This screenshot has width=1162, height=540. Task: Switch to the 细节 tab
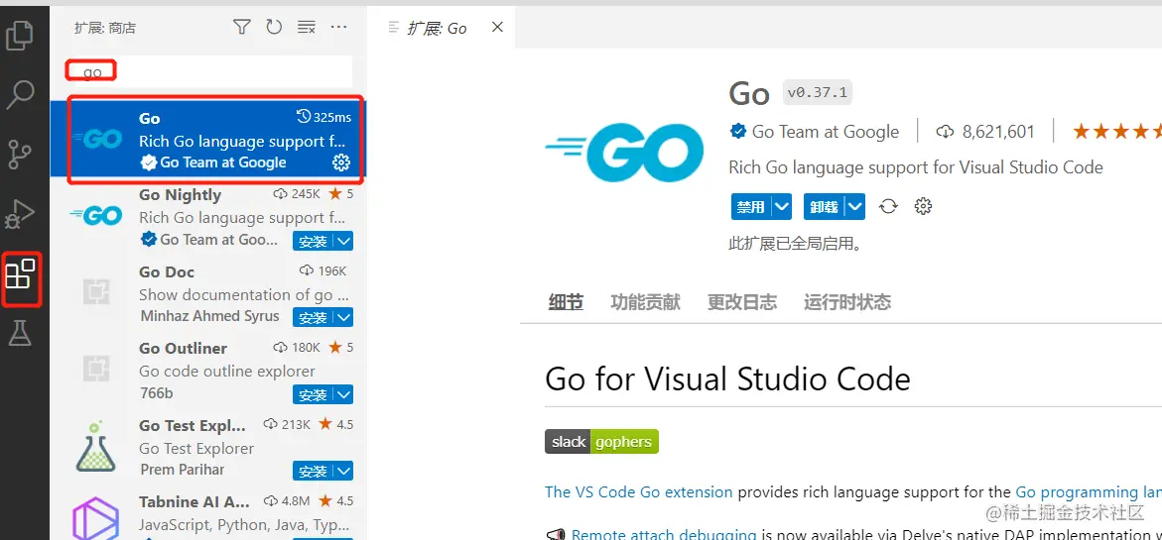click(x=566, y=302)
